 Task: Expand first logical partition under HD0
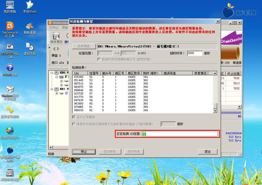pyautogui.click(x=61, y=81)
